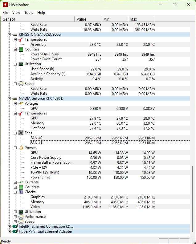Click the NVIDIA GeForce RTX 4090 D card icon
Image resolution: width=196 pixels, height=244 pixels.
pos(15,98)
